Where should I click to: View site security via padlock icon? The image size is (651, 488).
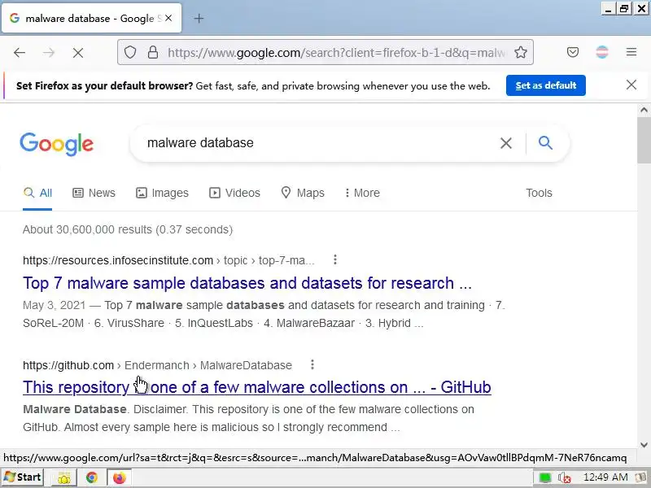pyautogui.click(x=153, y=52)
